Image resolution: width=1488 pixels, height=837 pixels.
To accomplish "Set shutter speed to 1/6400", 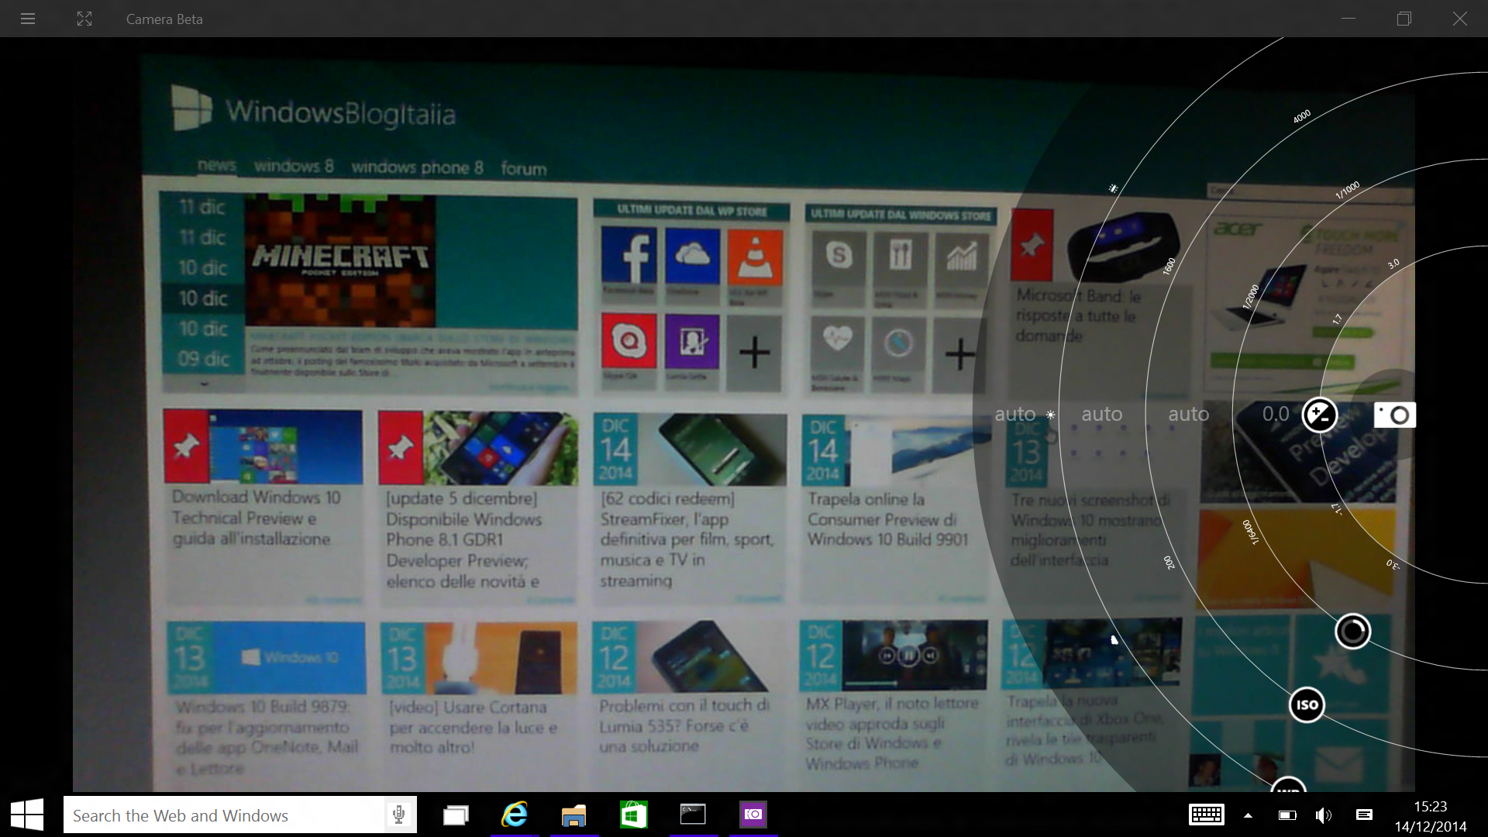I will click(1251, 532).
